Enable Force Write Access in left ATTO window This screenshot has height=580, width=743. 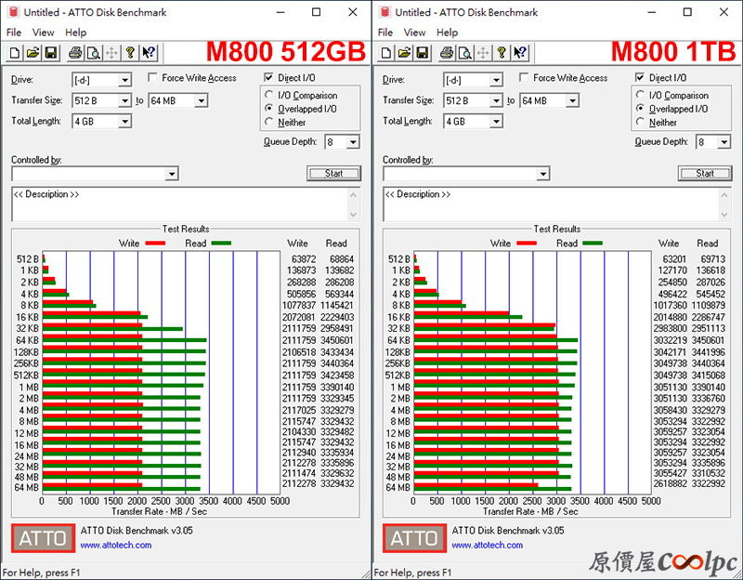click(152, 77)
